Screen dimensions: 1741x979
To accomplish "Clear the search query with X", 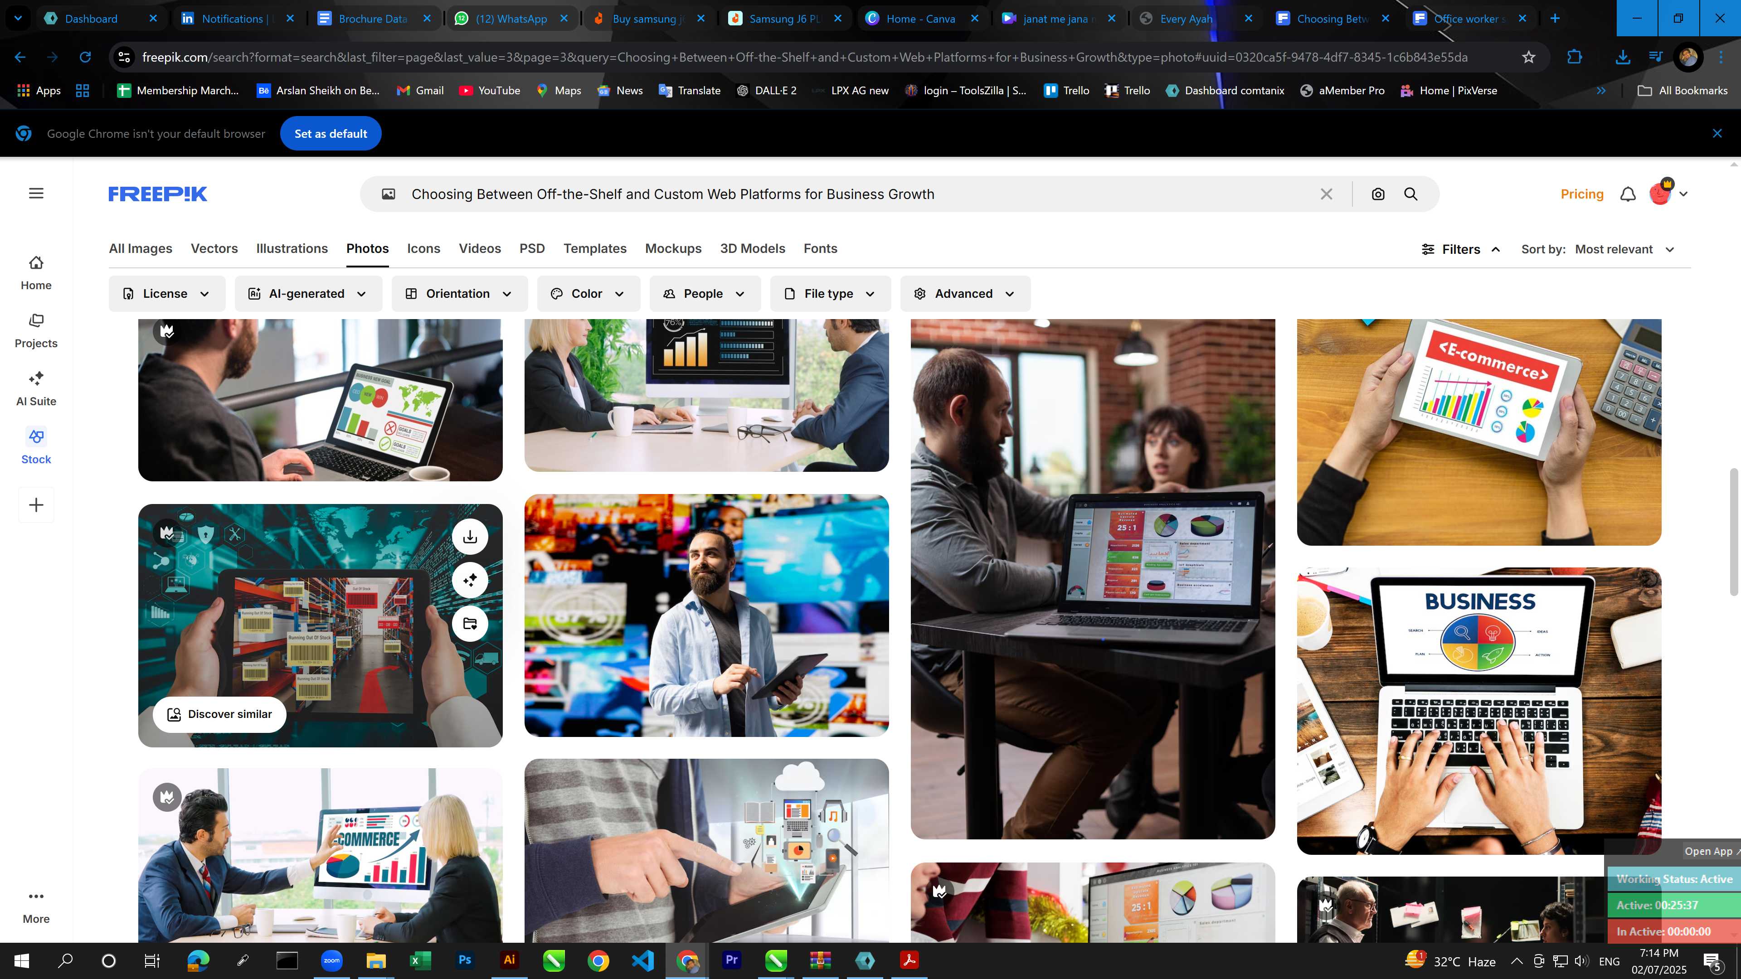I will coord(1326,194).
